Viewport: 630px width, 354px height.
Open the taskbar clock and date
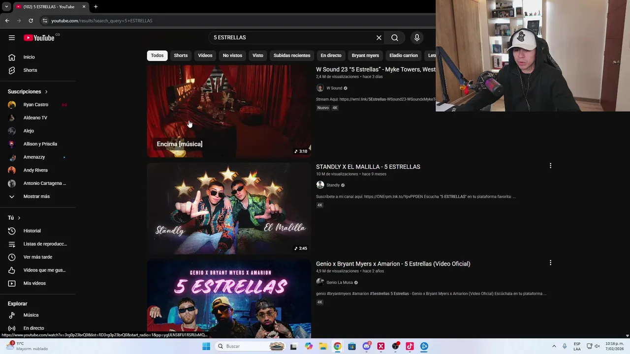[615, 346]
